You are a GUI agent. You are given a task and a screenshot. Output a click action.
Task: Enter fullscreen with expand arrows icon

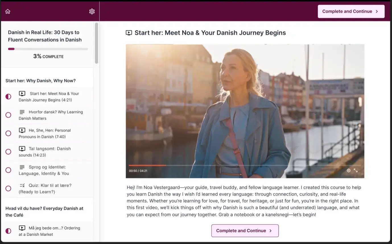point(356,171)
